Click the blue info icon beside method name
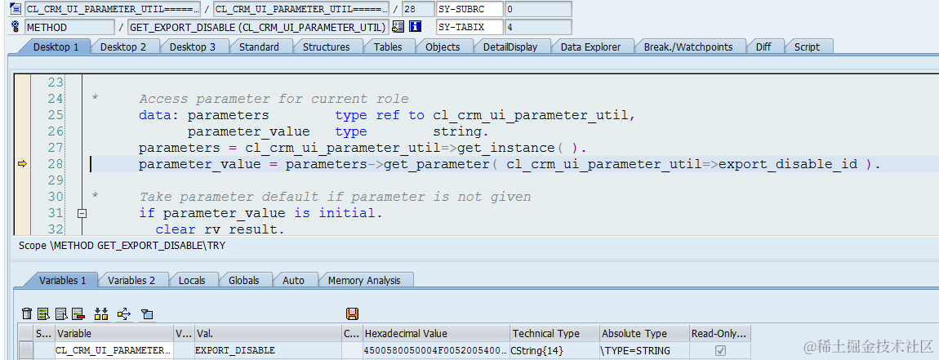 (x=415, y=27)
